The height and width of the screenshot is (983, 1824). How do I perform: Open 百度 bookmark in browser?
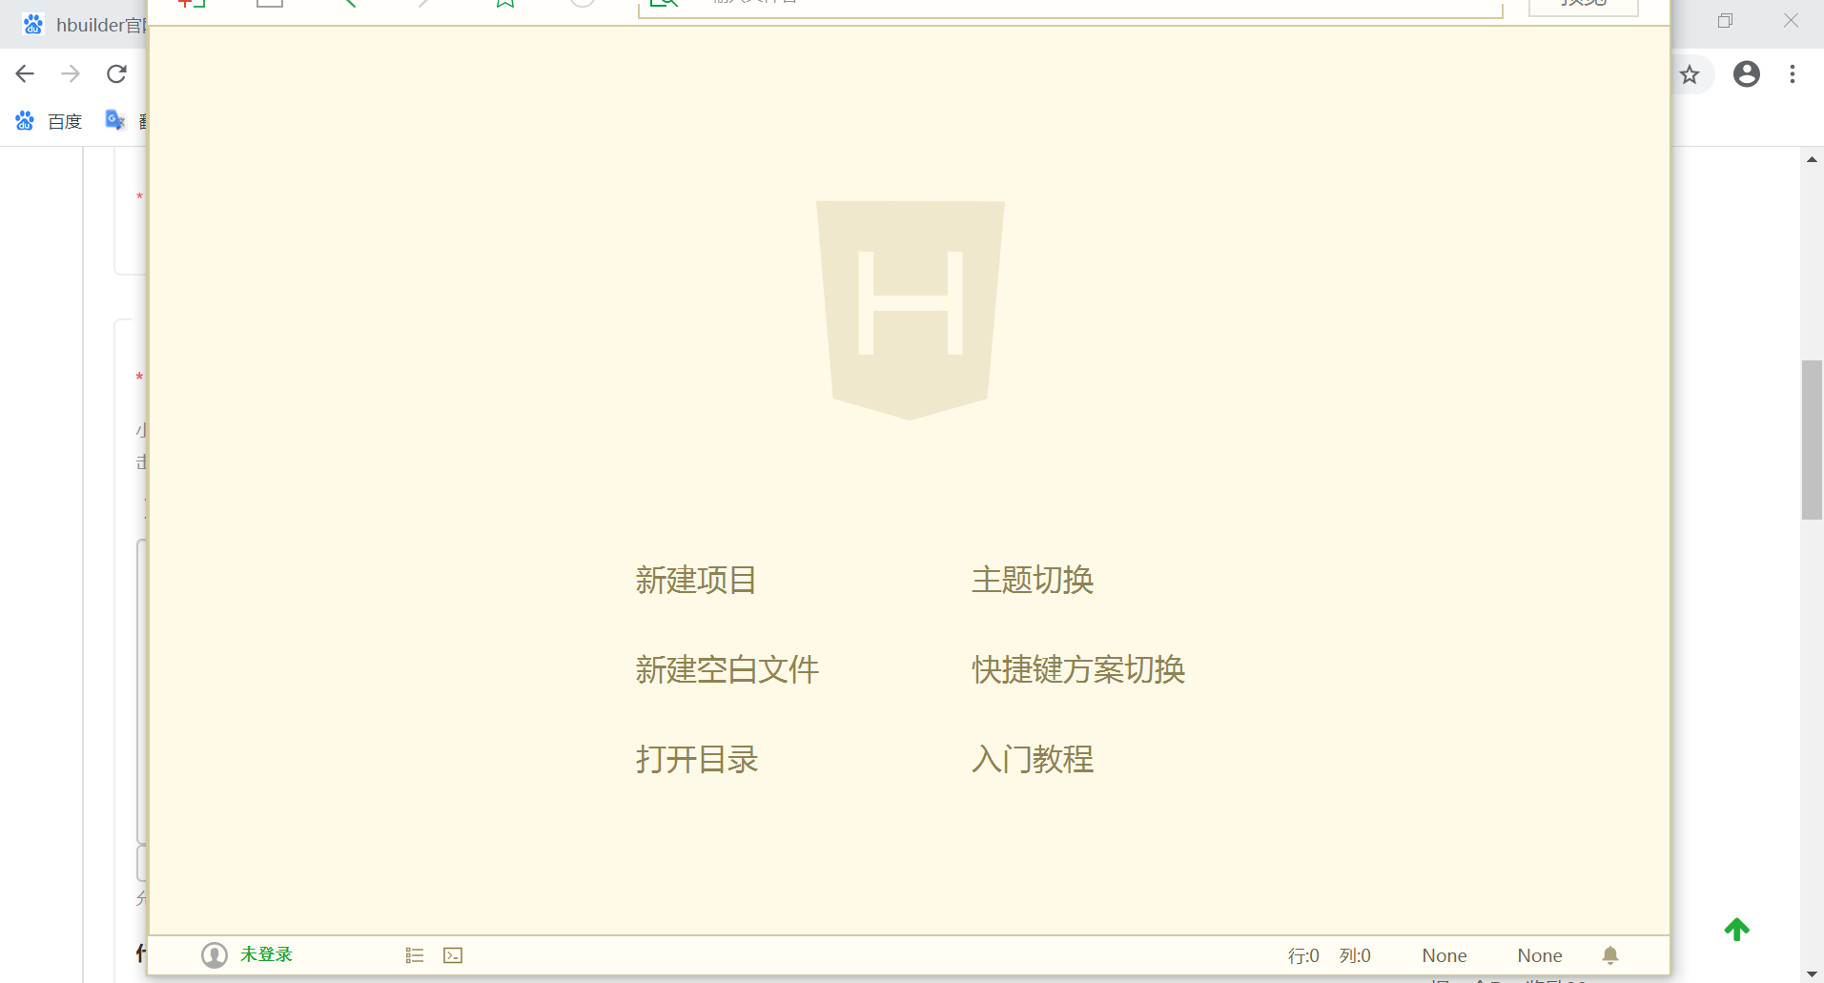click(50, 121)
